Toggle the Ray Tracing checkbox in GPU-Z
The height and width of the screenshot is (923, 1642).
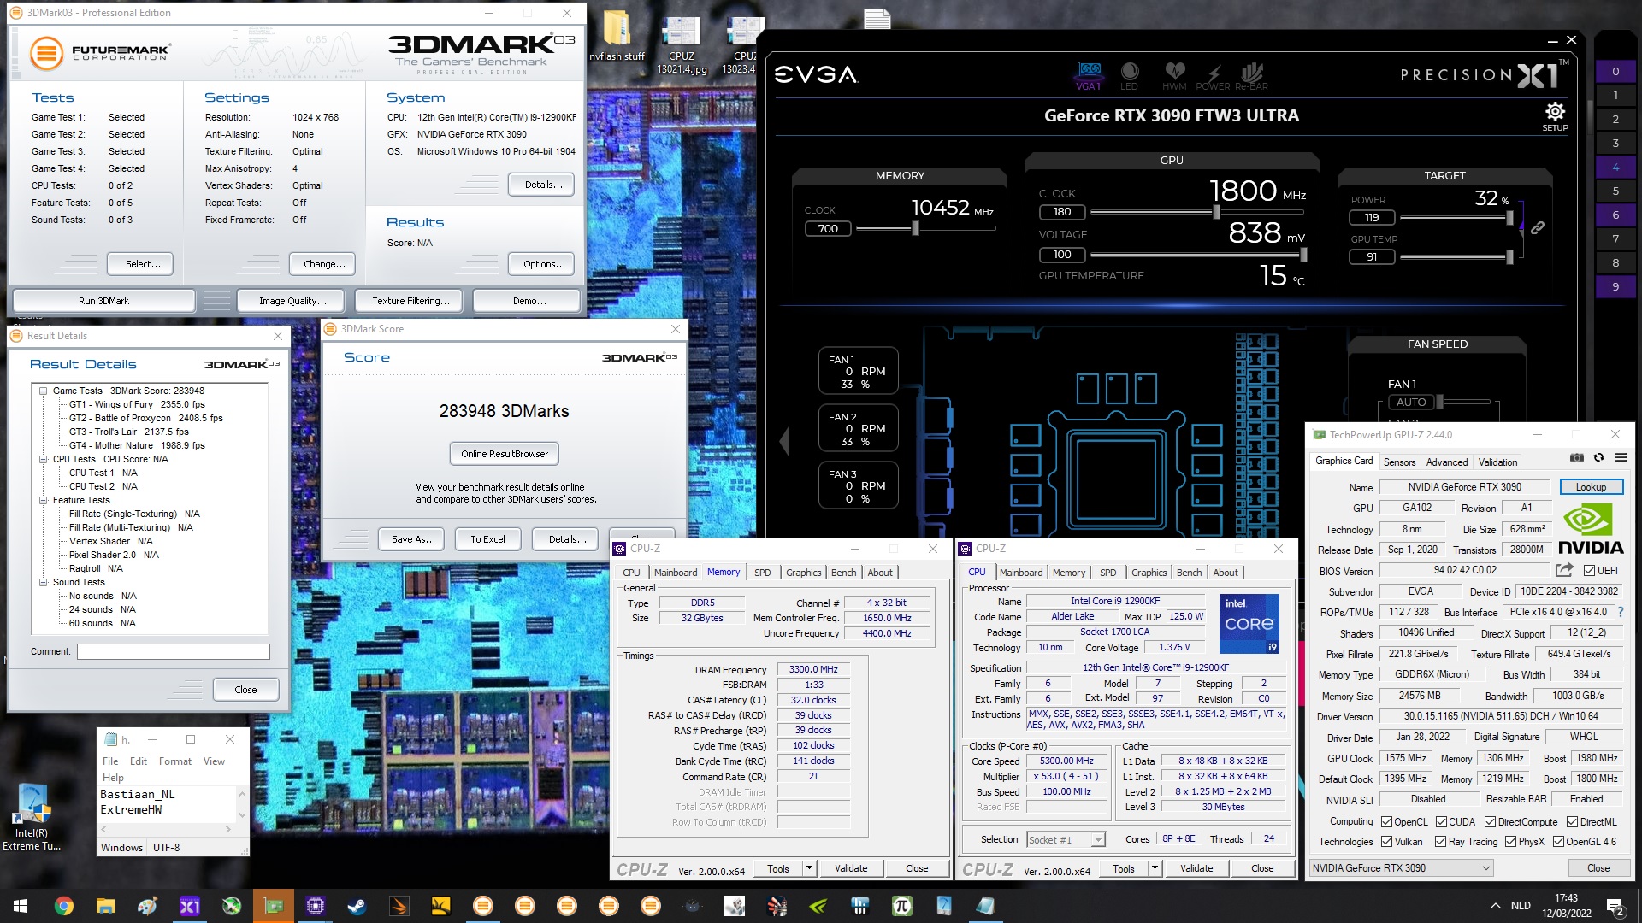tap(1441, 842)
